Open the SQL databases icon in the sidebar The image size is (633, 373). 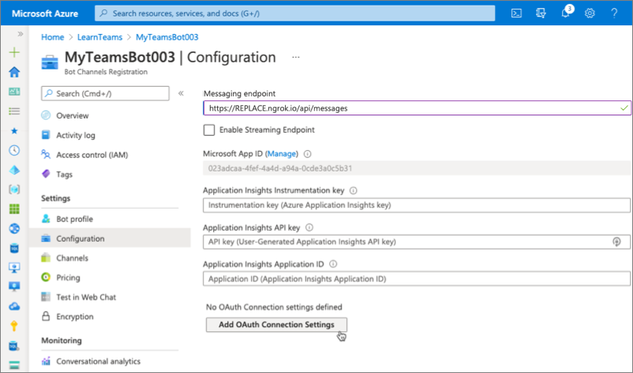click(14, 247)
